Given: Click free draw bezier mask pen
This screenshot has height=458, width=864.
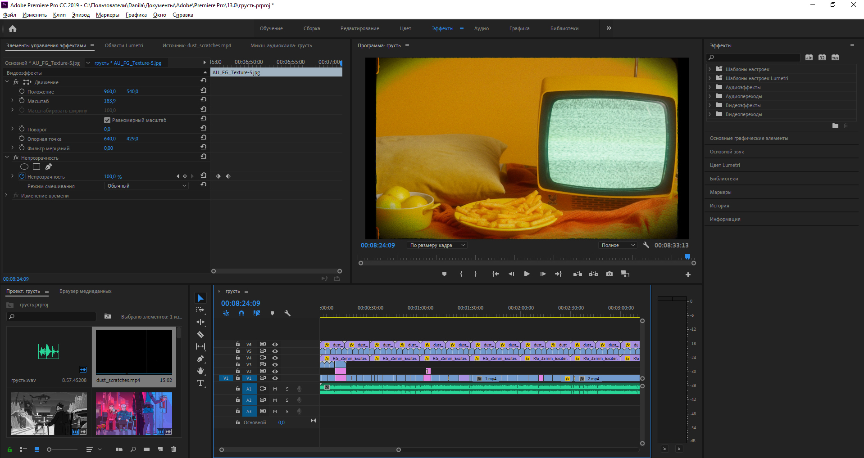Looking at the screenshot, I should point(48,167).
